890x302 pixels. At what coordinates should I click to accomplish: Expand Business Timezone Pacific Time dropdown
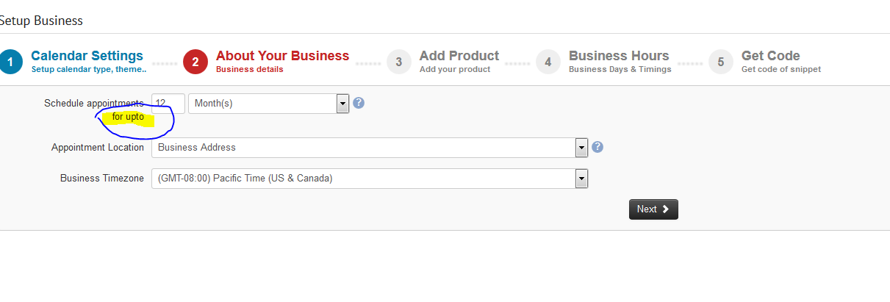pos(370,179)
